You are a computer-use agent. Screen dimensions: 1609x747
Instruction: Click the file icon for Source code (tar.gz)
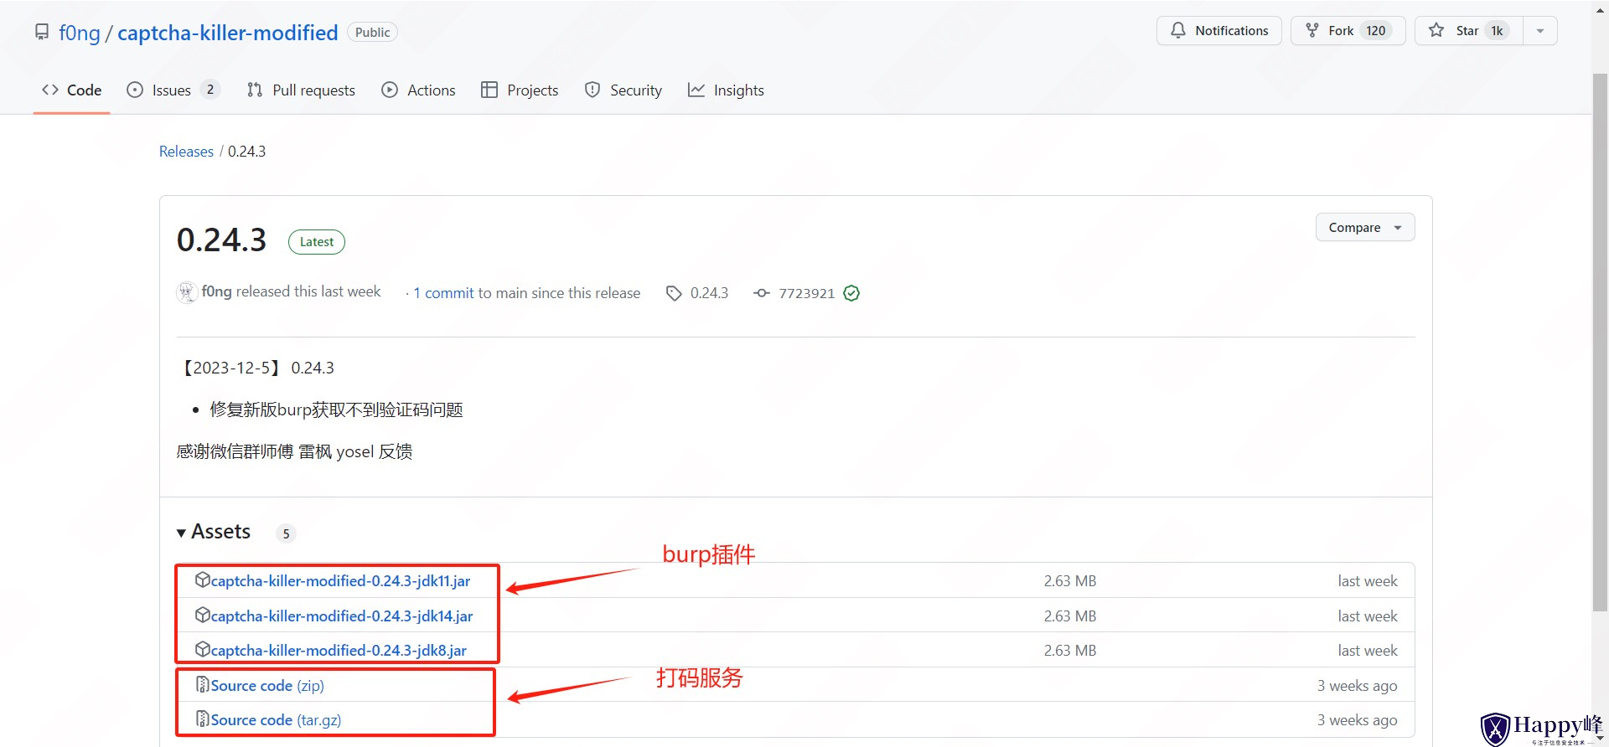click(202, 719)
